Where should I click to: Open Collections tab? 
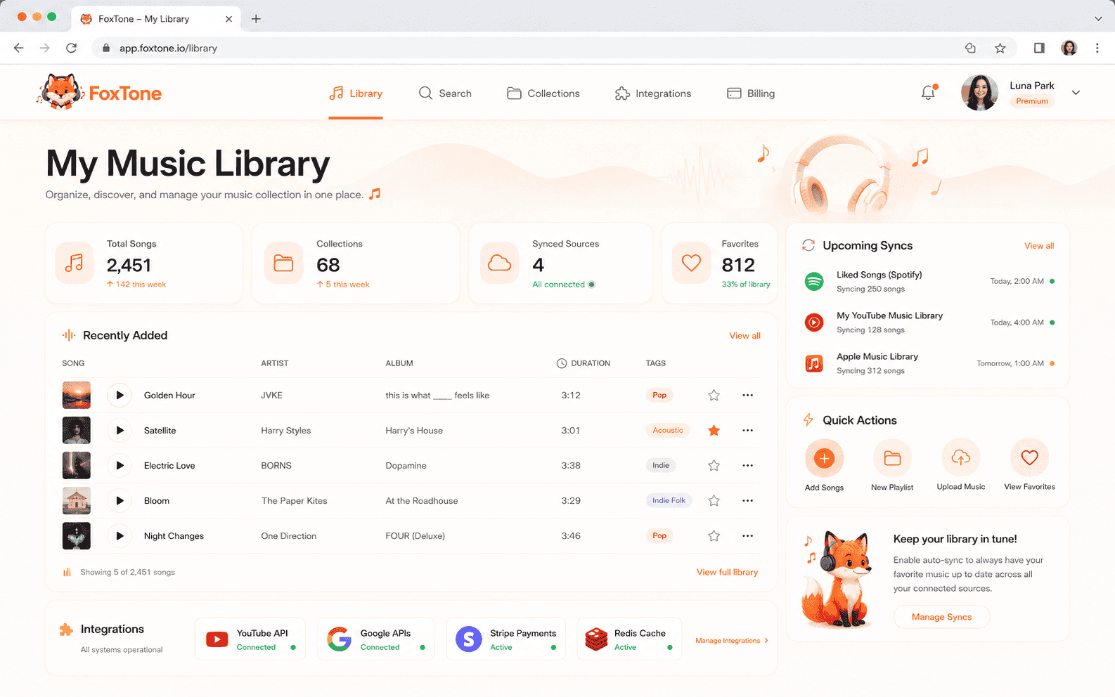click(543, 93)
